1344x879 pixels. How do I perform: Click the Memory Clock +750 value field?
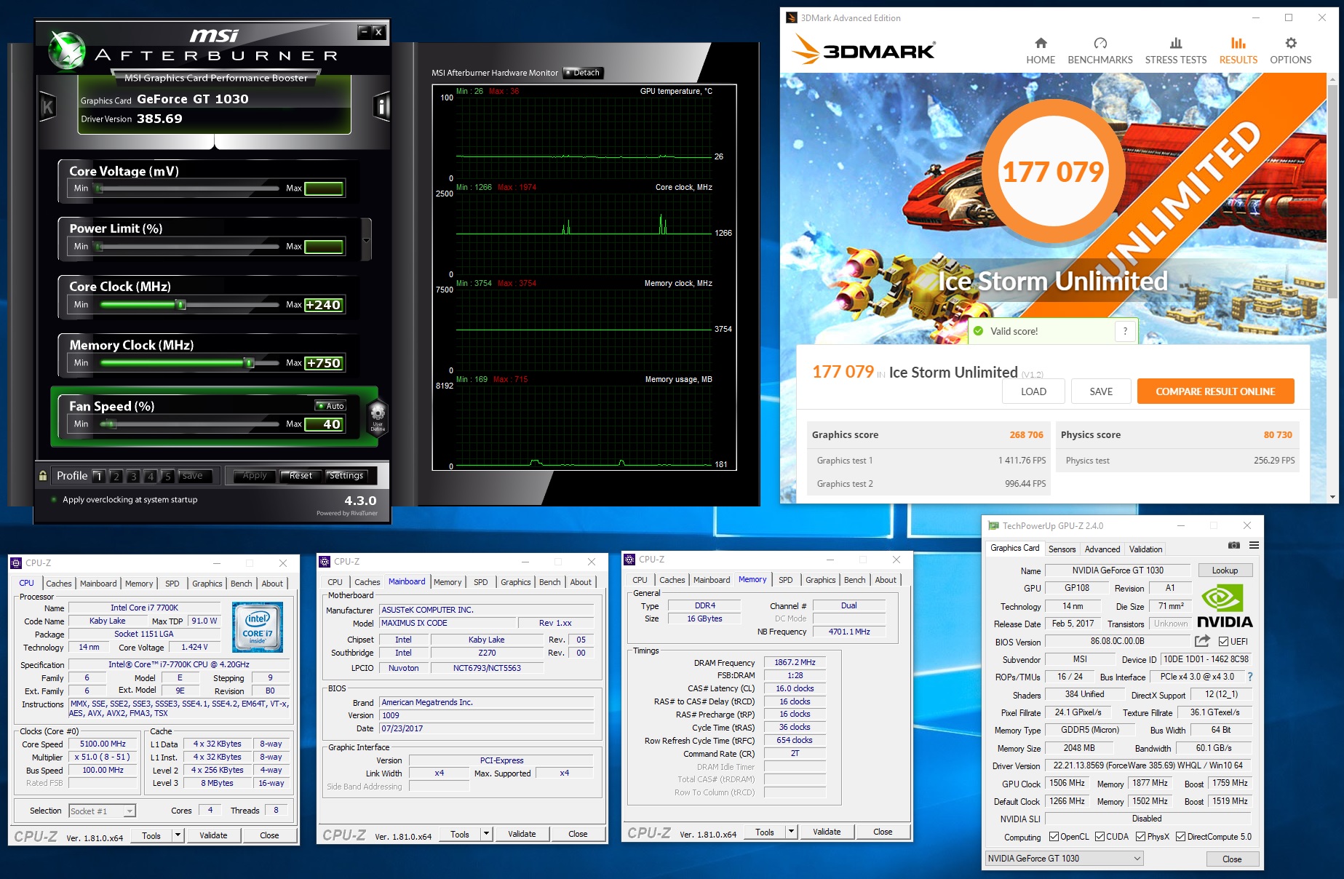click(x=323, y=363)
